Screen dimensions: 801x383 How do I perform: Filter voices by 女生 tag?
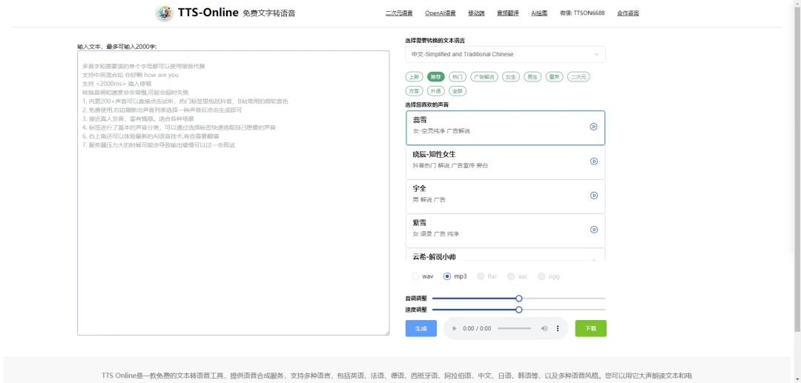click(x=510, y=76)
